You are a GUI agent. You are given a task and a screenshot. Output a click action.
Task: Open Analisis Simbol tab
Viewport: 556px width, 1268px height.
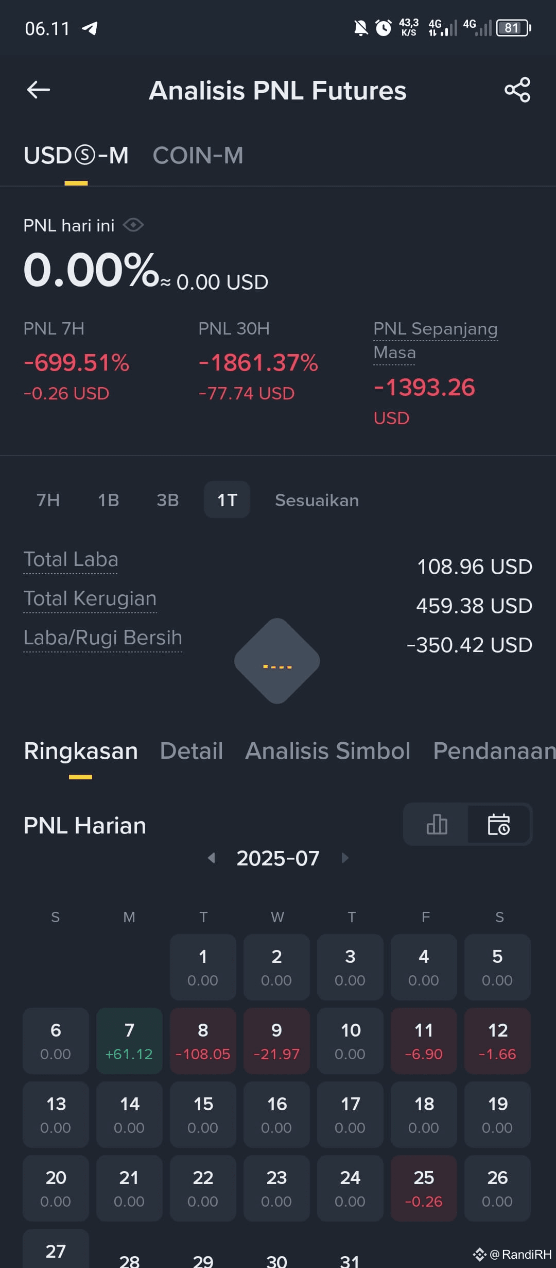pos(328,751)
